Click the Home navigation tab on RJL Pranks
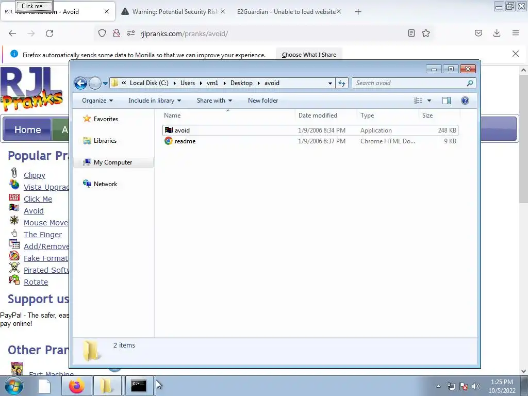This screenshot has height=396, width=528. pos(27,129)
